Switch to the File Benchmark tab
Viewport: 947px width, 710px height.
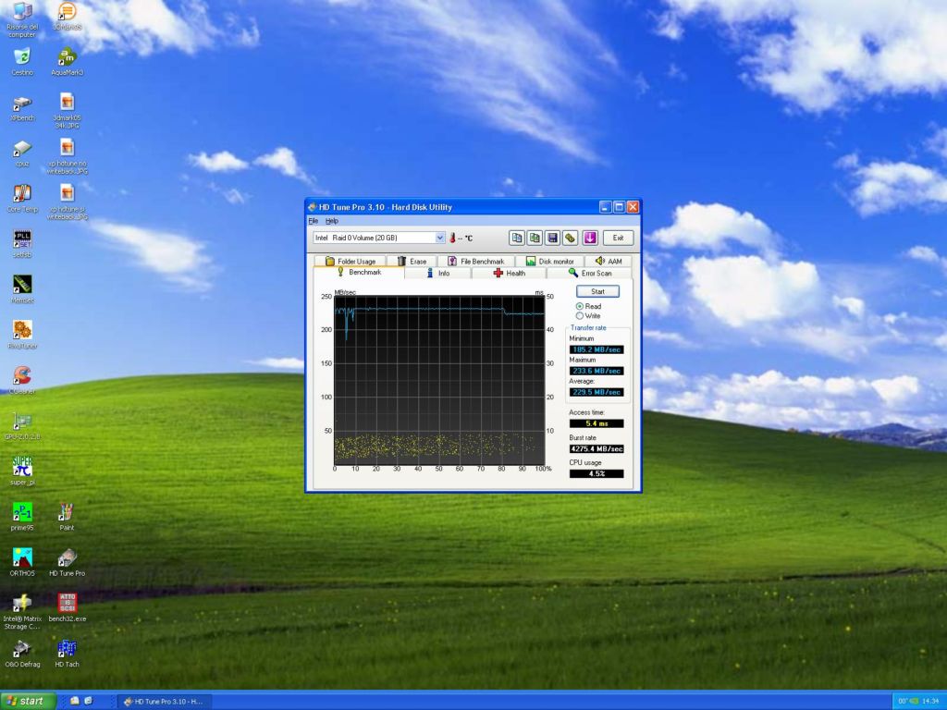[476, 262]
